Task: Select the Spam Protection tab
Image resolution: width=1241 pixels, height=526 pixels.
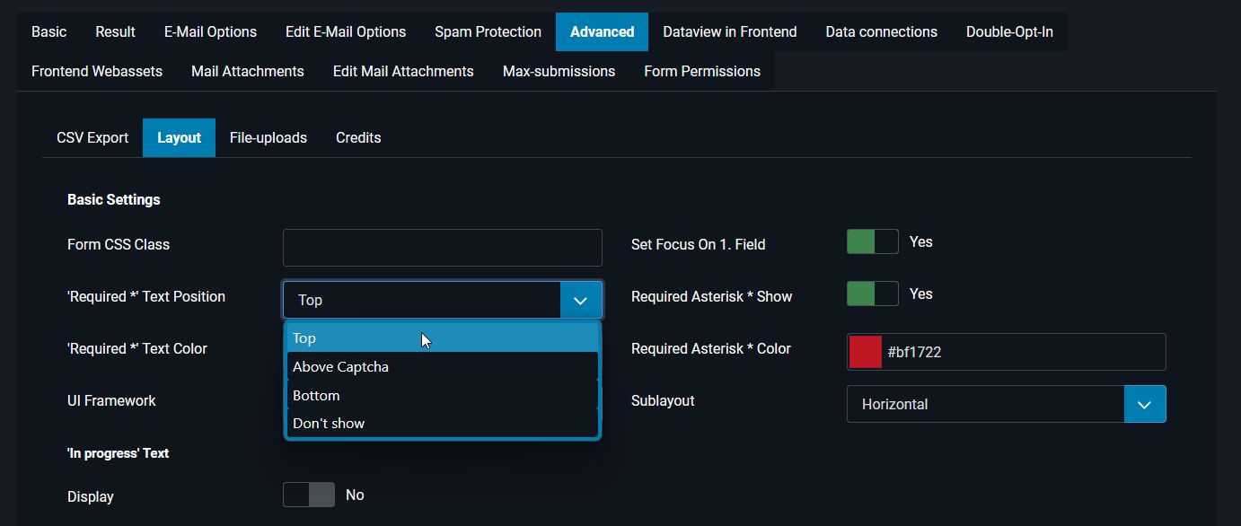Action: [488, 31]
